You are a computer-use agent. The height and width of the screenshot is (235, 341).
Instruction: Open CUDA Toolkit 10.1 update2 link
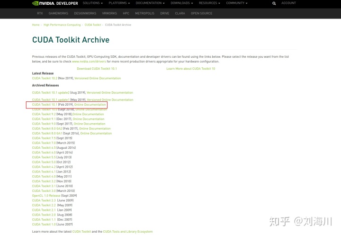[x=51, y=92]
